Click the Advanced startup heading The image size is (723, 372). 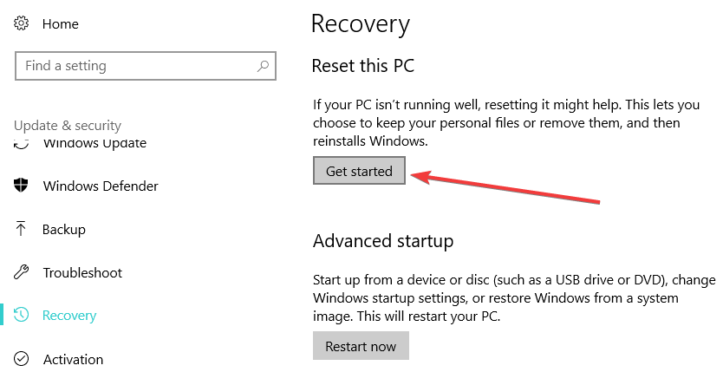point(382,239)
